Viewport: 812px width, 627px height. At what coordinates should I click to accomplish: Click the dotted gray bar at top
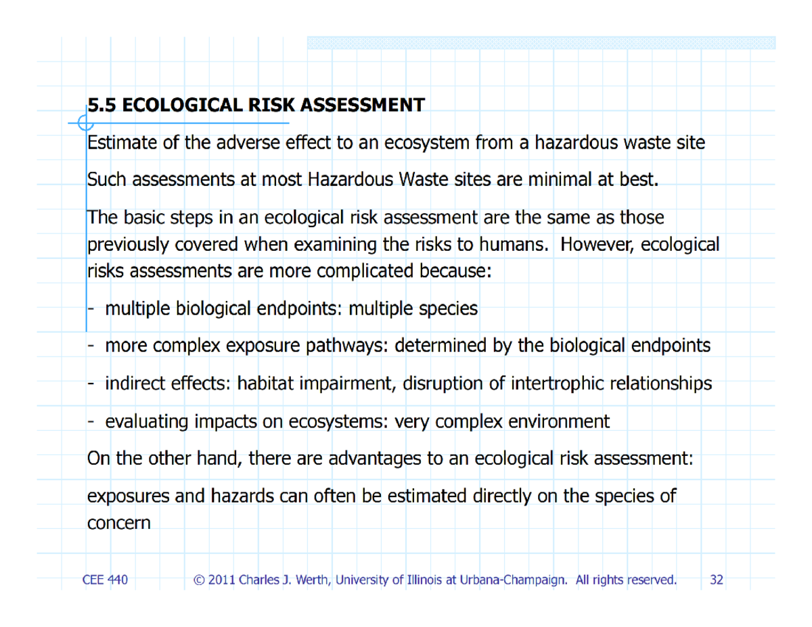click(540, 43)
